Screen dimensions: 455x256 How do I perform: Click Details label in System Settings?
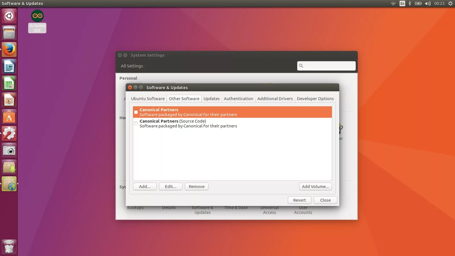[169, 208]
